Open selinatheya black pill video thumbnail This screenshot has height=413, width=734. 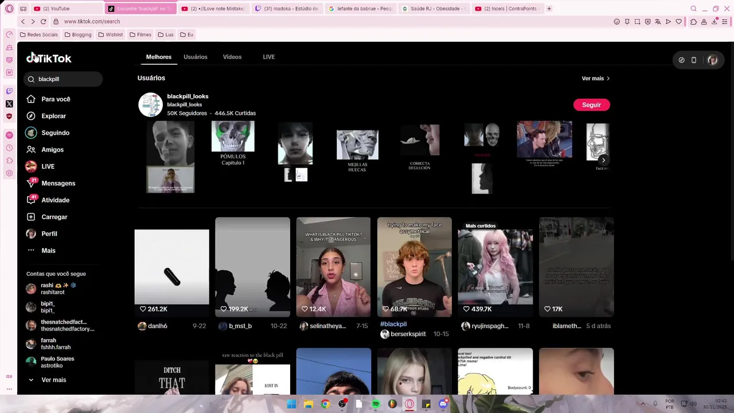333,267
